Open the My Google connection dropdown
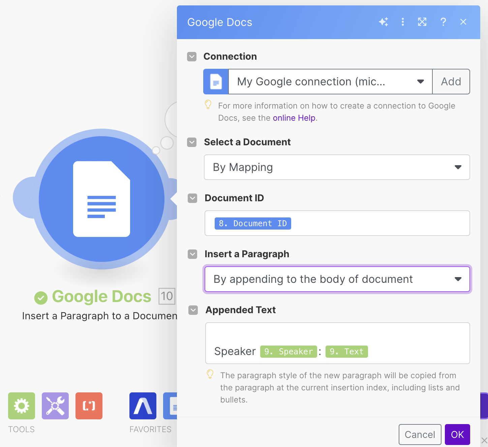The height and width of the screenshot is (447, 488). pyautogui.click(x=330, y=82)
